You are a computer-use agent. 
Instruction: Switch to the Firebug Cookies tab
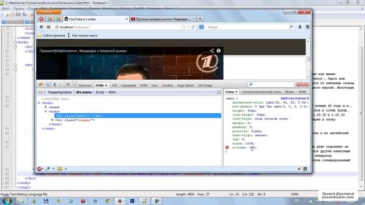coord(167,85)
